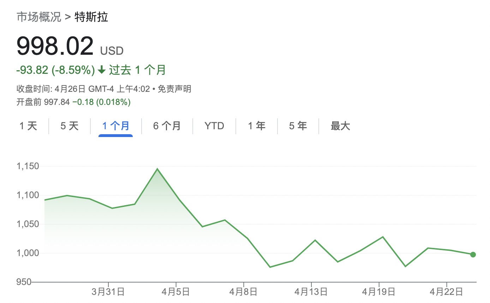Click the green endpoint dot on chart
490x303 pixels.
(x=473, y=255)
